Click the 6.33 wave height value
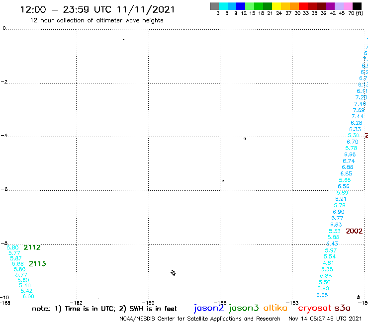The image size is (368, 323). coord(355,129)
